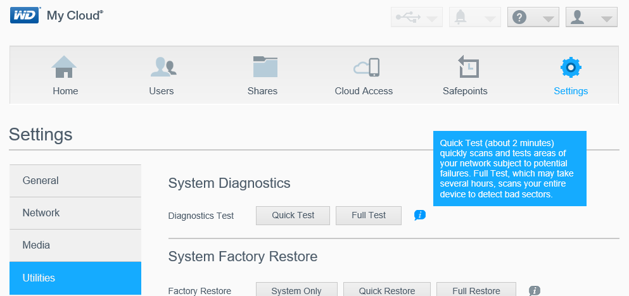Select the General settings tab
This screenshot has width=629, height=296.
click(x=75, y=181)
